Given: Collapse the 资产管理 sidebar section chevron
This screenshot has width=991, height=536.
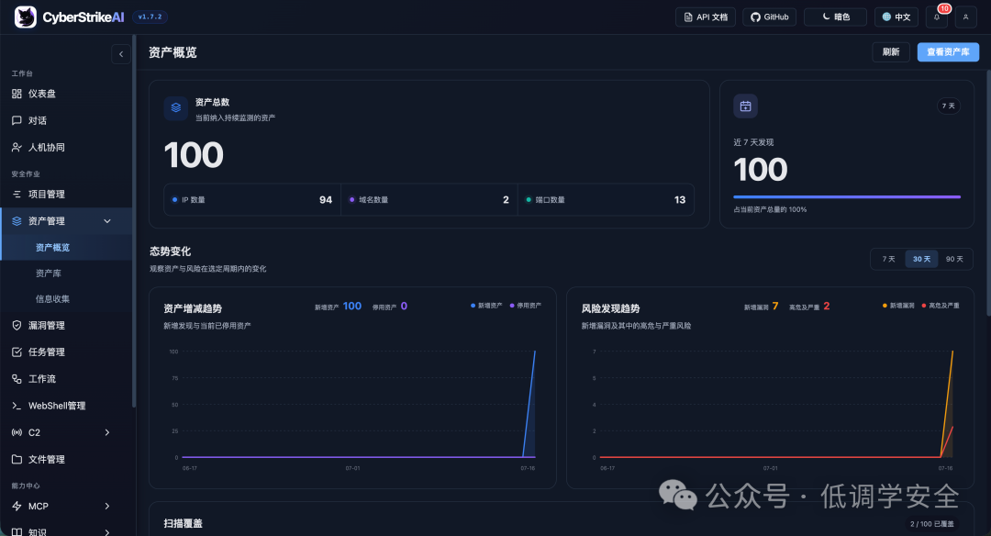Looking at the screenshot, I should point(107,221).
